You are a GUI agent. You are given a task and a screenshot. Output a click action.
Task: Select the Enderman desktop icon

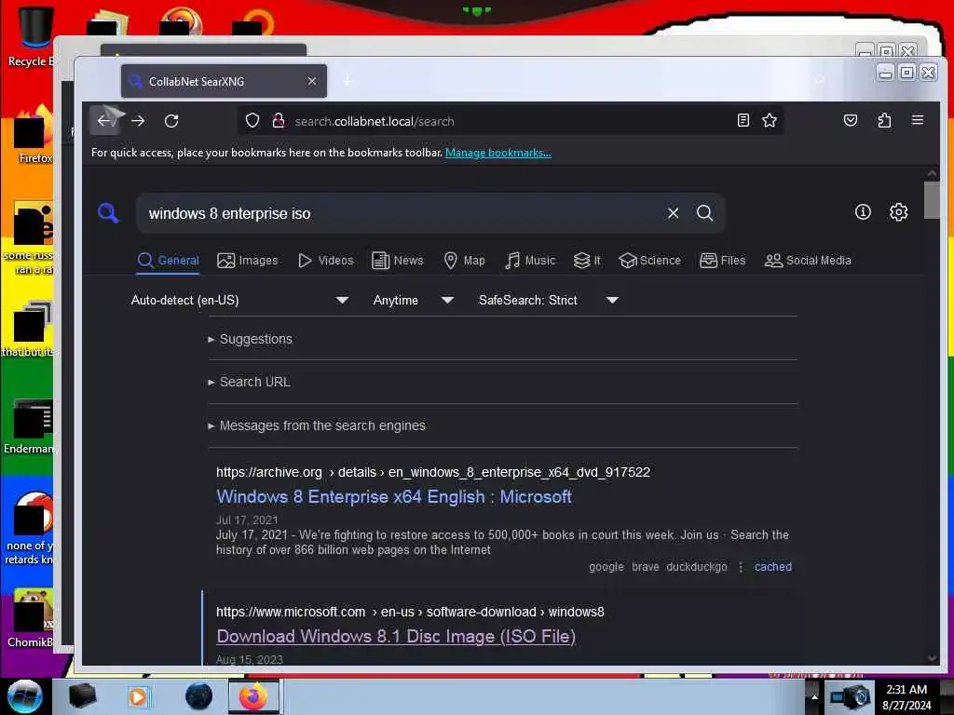pyautogui.click(x=29, y=425)
